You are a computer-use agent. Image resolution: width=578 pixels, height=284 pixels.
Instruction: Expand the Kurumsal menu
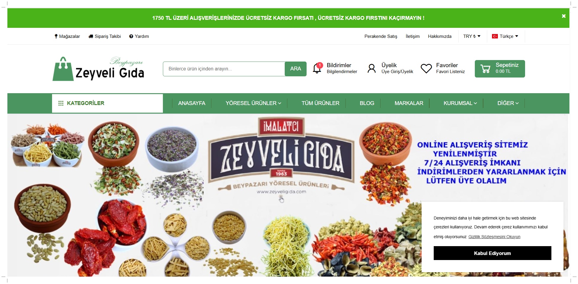coord(460,103)
